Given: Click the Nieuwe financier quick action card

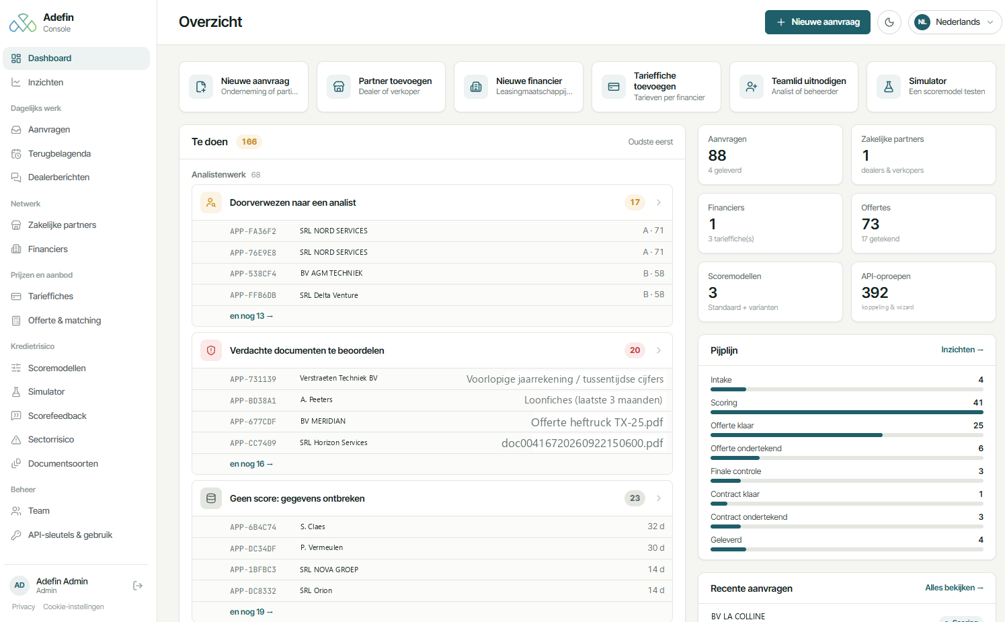Looking at the screenshot, I should click(x=518, y=87).
